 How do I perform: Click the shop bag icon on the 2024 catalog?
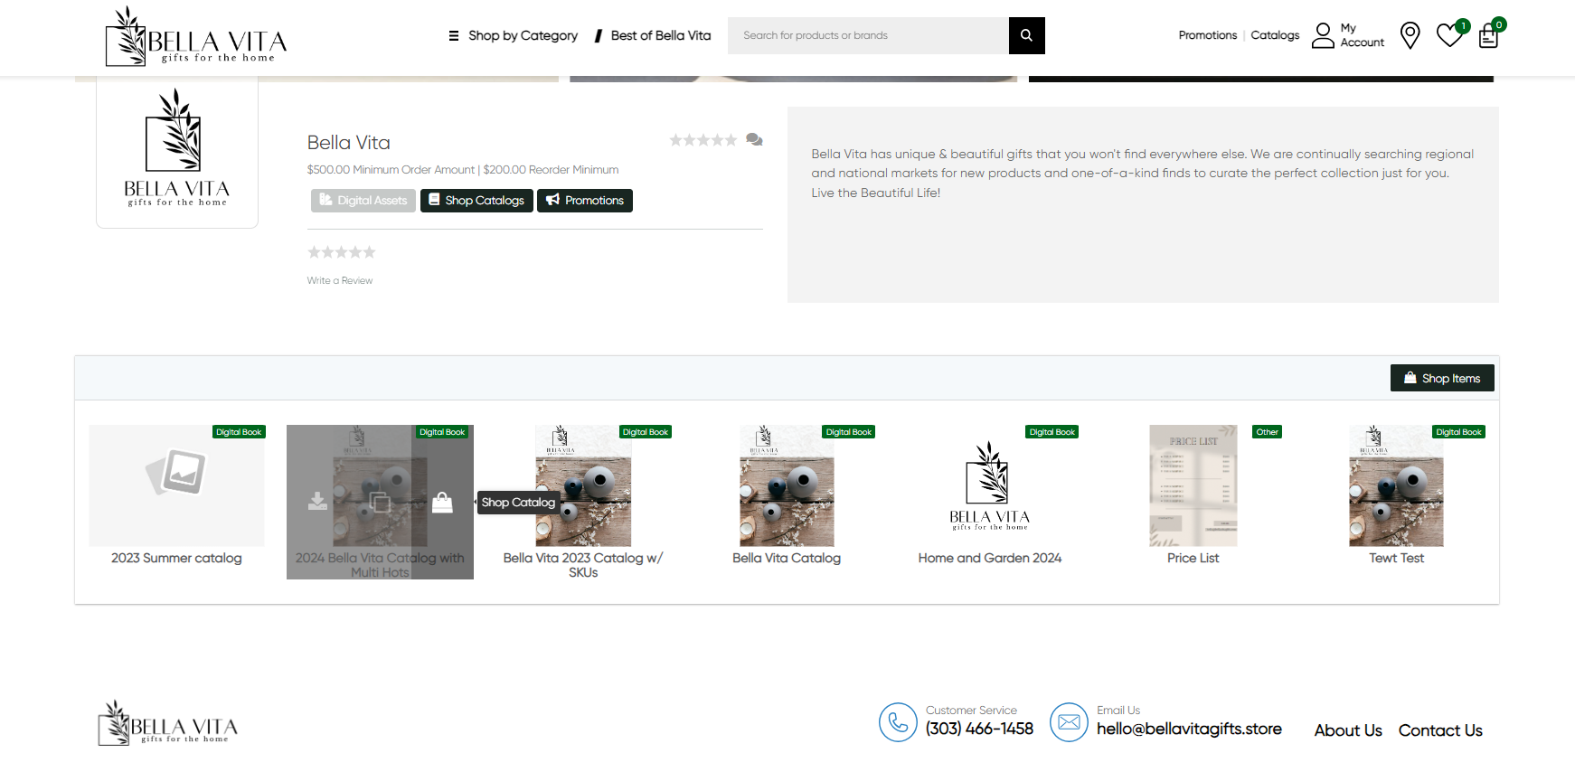[442, 502]
